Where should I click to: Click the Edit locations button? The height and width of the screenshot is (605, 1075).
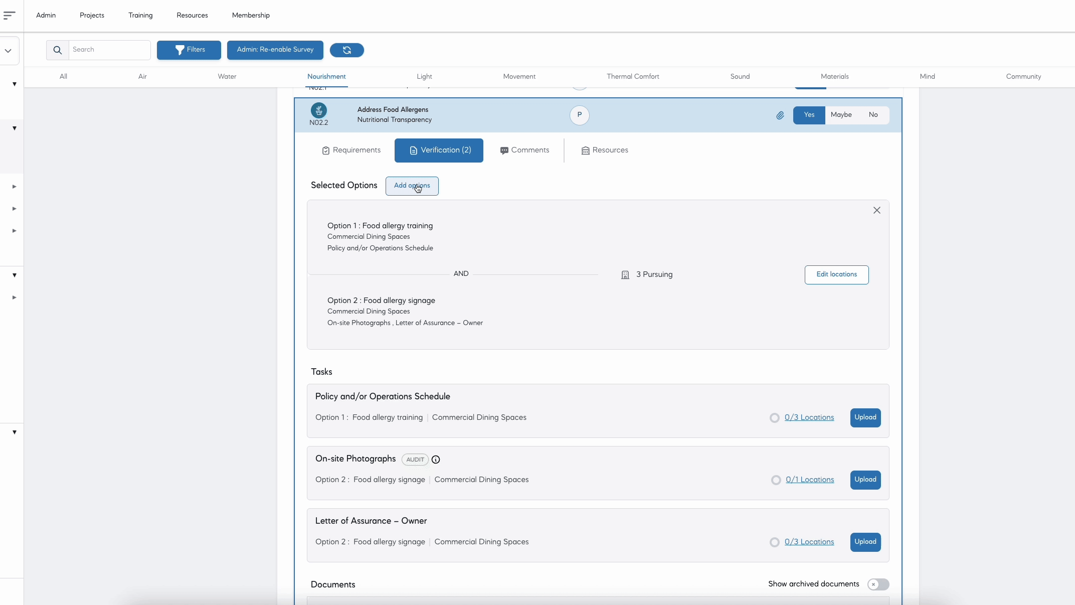pos(836,275)
